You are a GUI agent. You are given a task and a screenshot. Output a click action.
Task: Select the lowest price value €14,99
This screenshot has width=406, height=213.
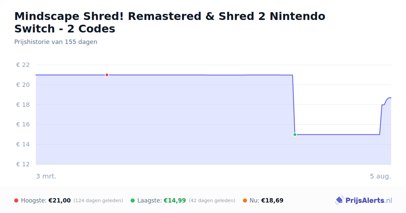pos(175,200)
